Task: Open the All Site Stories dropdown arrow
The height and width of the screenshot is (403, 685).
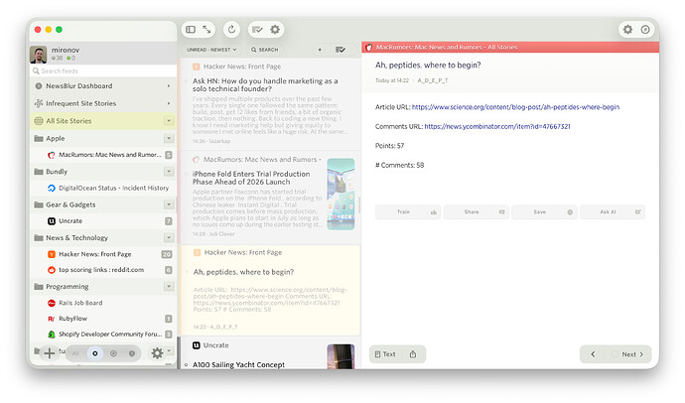Action: coord(169,121)
